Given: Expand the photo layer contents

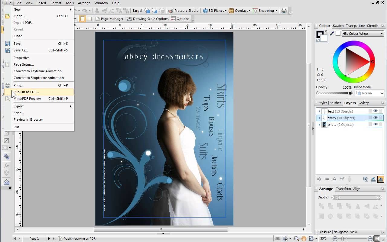Looking at the screenshot, I should tap(320, 124).
